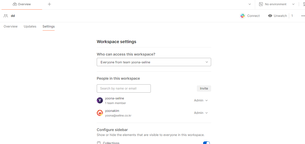Open the three-dots workspace options menu

click(303, 16)
